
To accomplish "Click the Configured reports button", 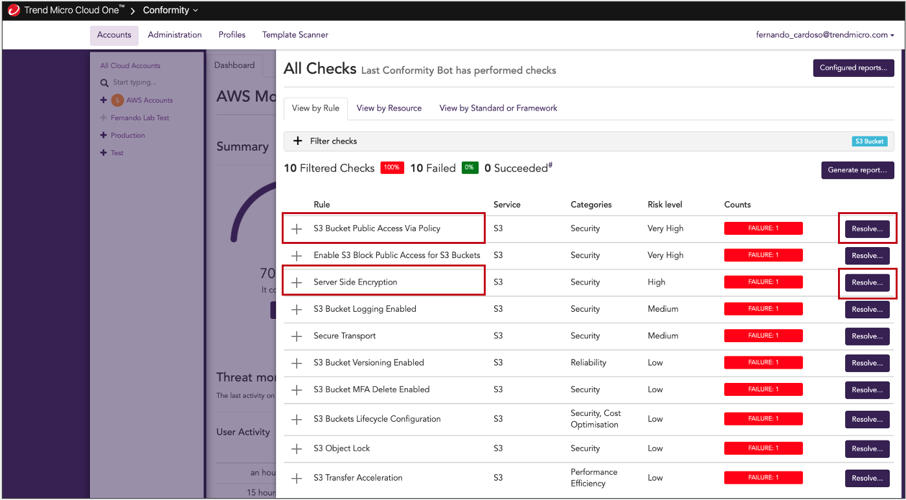I will tap(854, 68).
